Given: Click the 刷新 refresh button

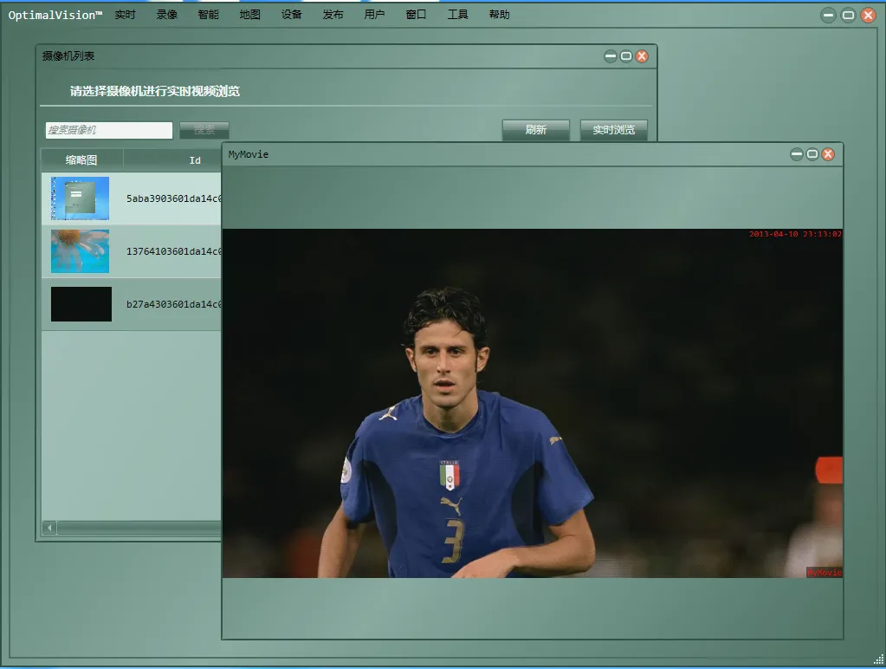Looking at the screenshot, I should [535, 130].
